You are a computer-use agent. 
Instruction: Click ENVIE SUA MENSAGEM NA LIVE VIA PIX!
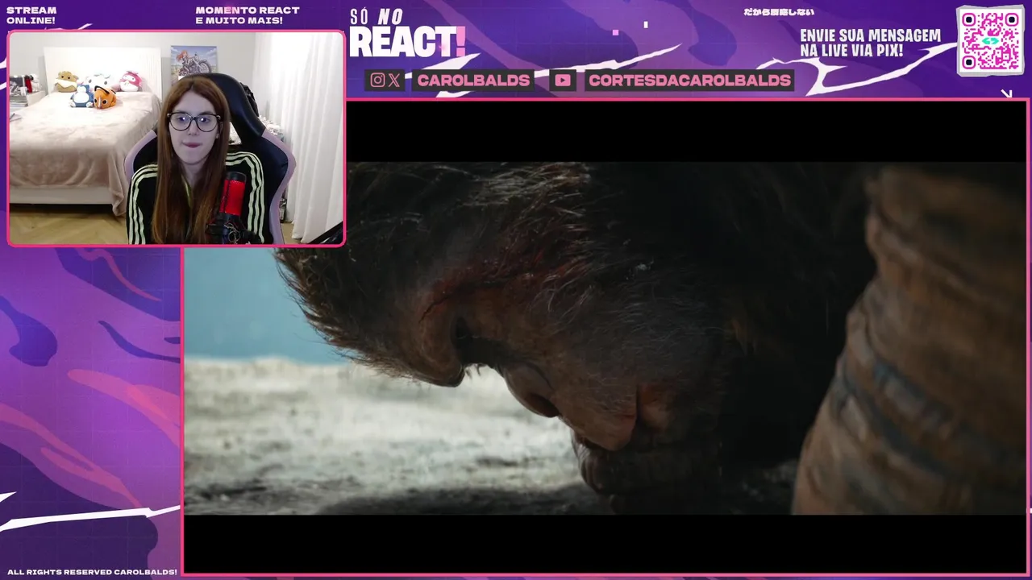pyautogui.click(x=870, y=43)
